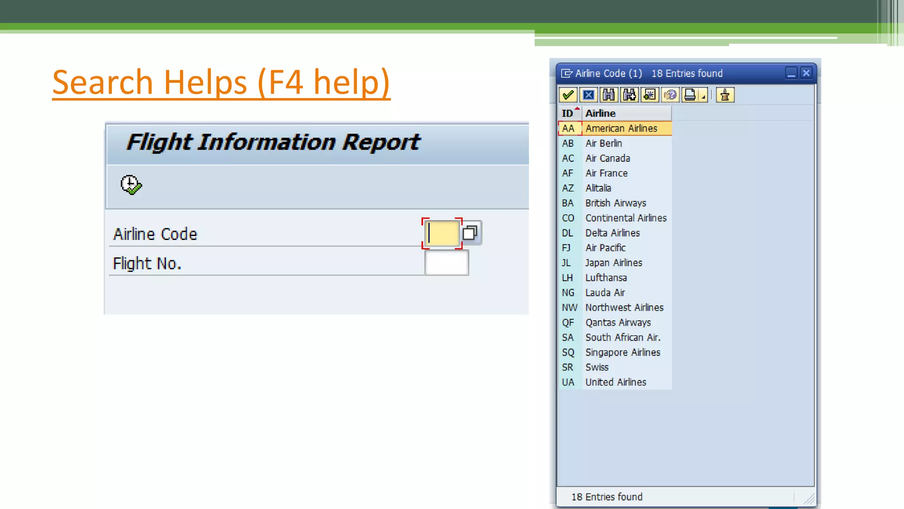The width and height of the screenshot is (904, 509).
Task: Click the Flight No. input field
Action: [446, 263]
